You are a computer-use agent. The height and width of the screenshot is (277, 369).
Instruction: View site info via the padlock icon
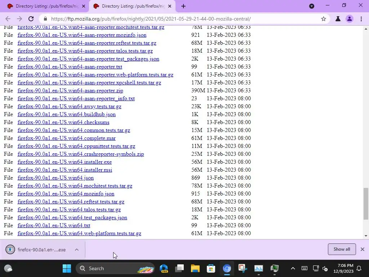45,19
